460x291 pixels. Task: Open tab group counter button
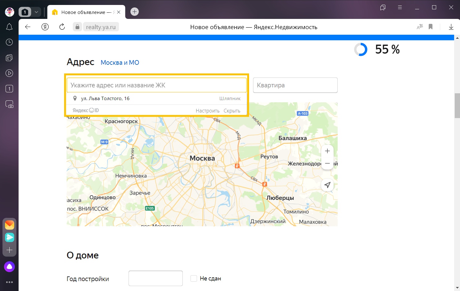coord(25,12)
